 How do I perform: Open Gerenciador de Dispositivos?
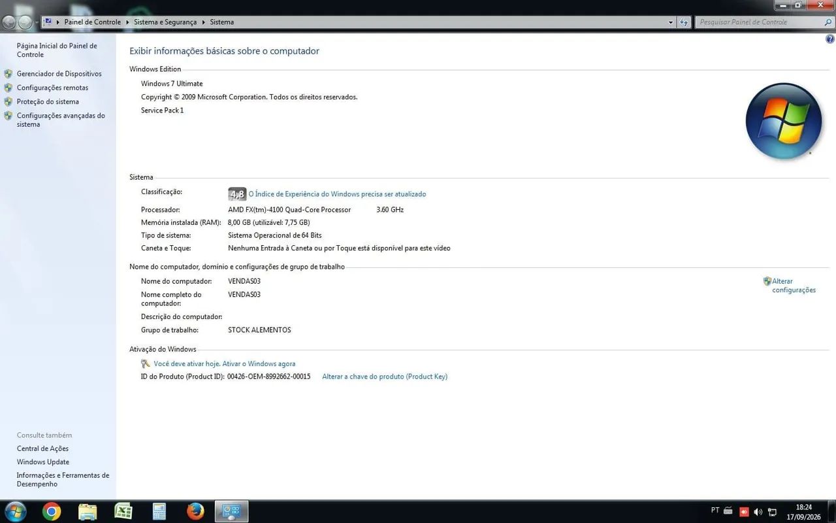(x=59, y=74)
